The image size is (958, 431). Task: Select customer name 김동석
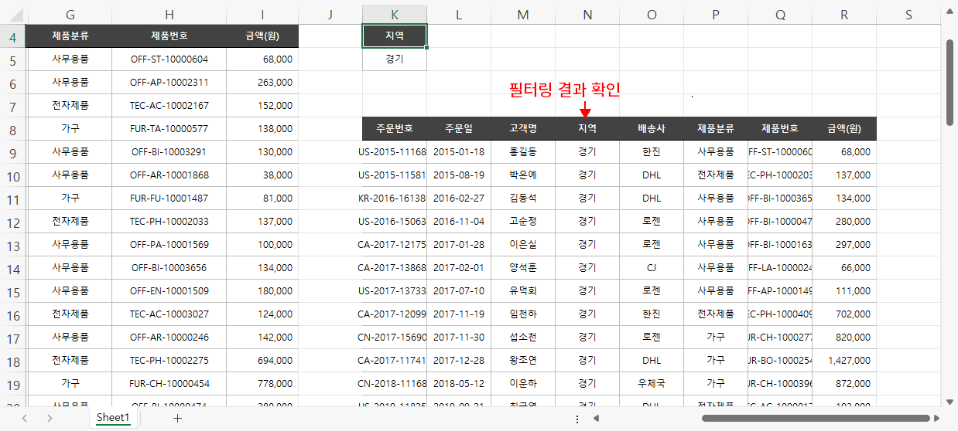point(523,198)
